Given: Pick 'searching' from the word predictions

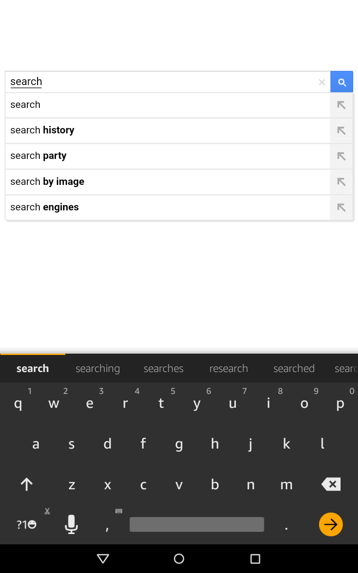Looking at the screenshot, I should [98, 368].
